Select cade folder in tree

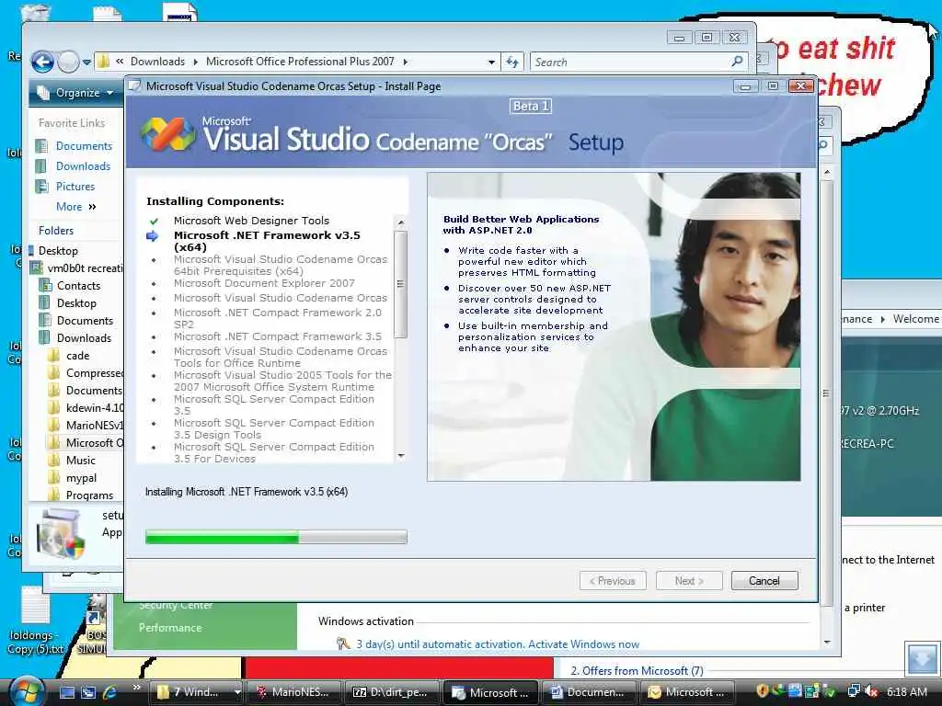[x=77, y=356]
